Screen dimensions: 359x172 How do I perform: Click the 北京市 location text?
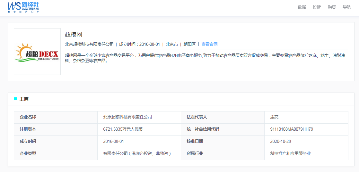tap(172, 44)
